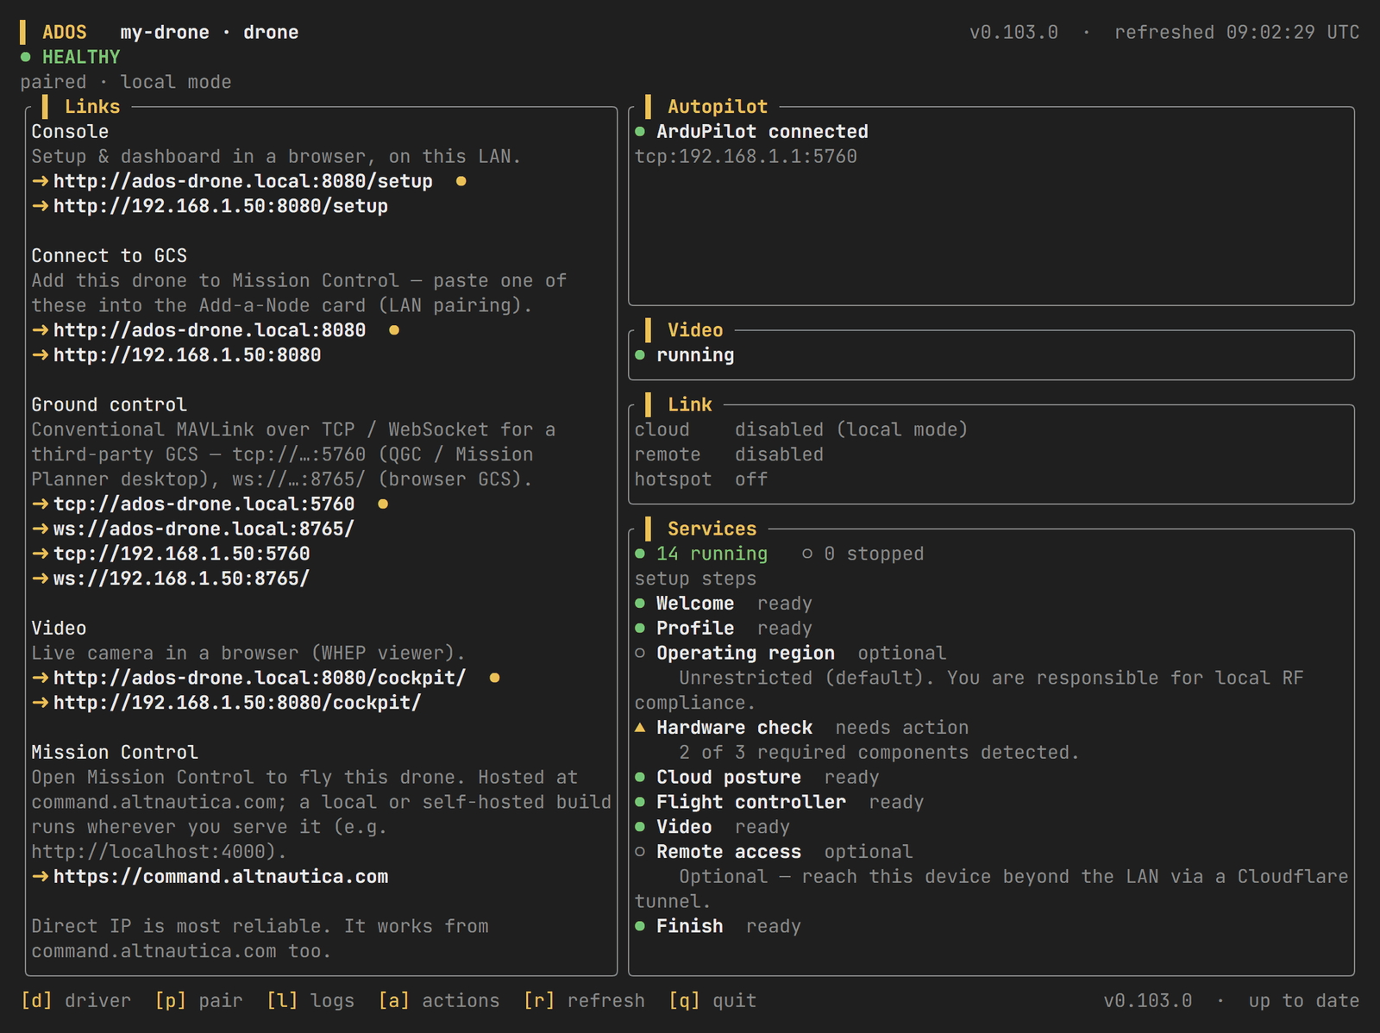This screenshot has width=1380, height=1033.
Task: Click green dot beside Welcome step
Action: coord(640,604)
